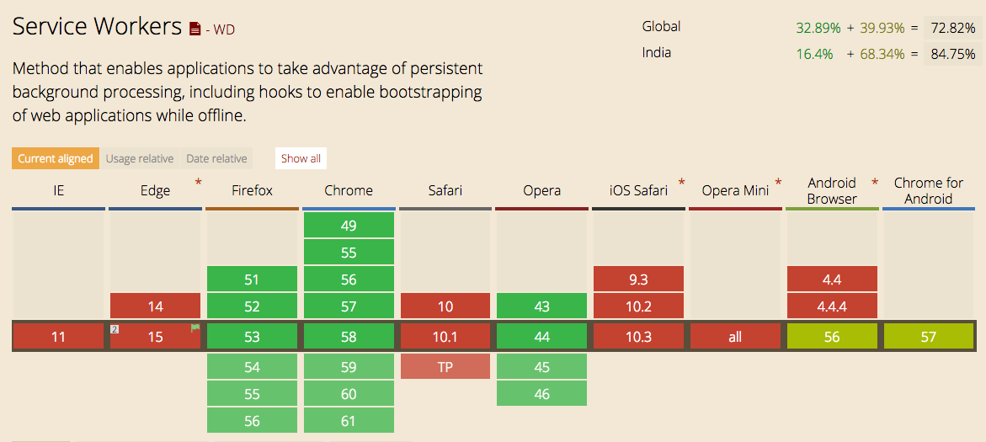
Task: Click the Opera Mini all cell
Action: pyautogui.click(x=735, y=337)
